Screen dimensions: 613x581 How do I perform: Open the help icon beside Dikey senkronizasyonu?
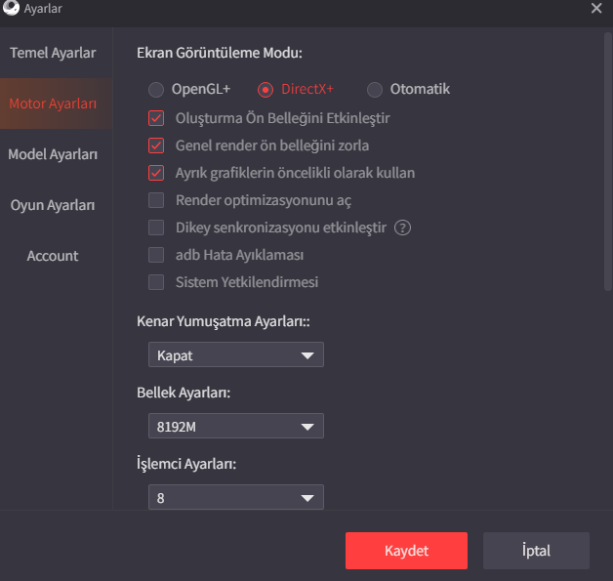pyautogui.click(x=402, y=228)
